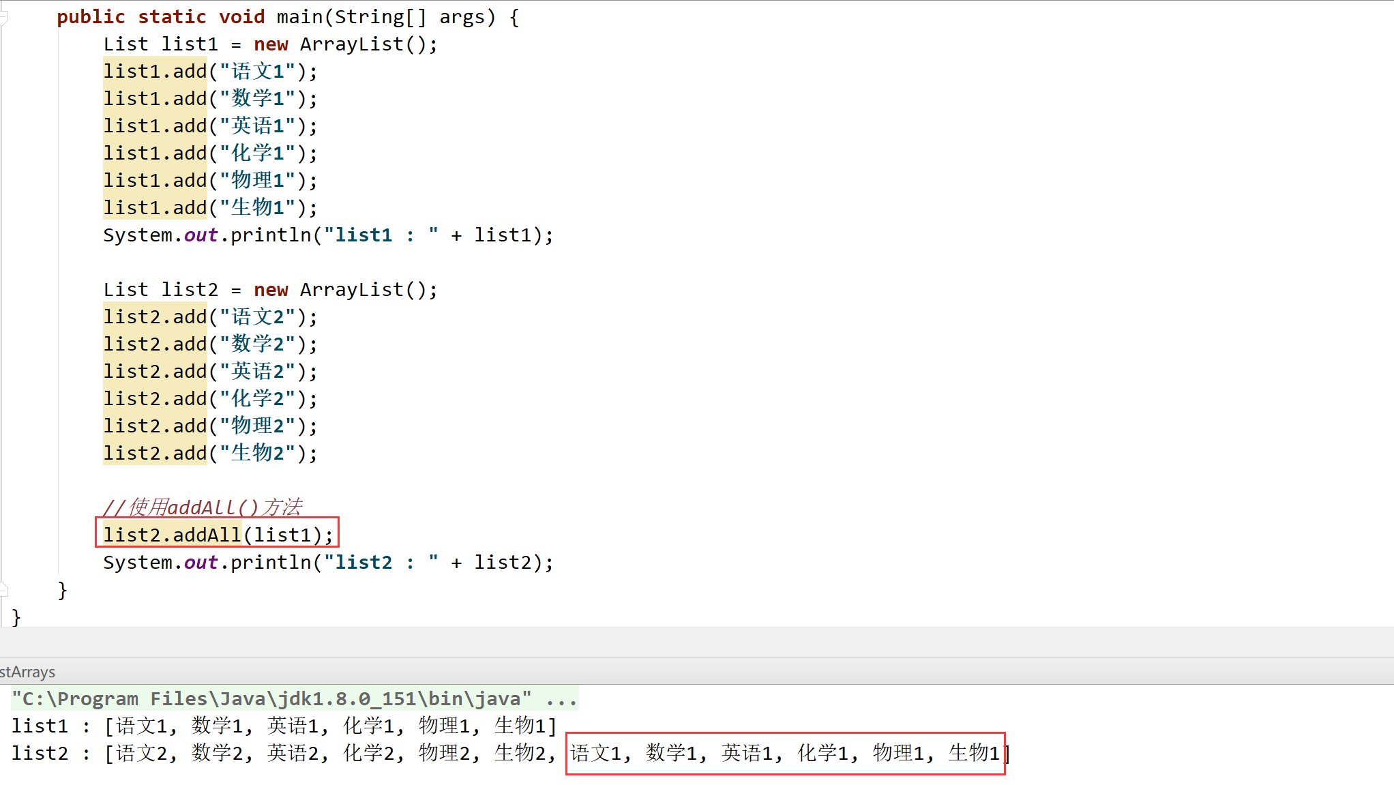Click the "语文1" string literal in code

(x=257, y=72)
